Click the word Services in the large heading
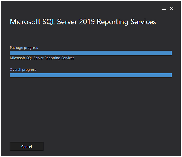The image size is (182, 157). click(143, 22)
